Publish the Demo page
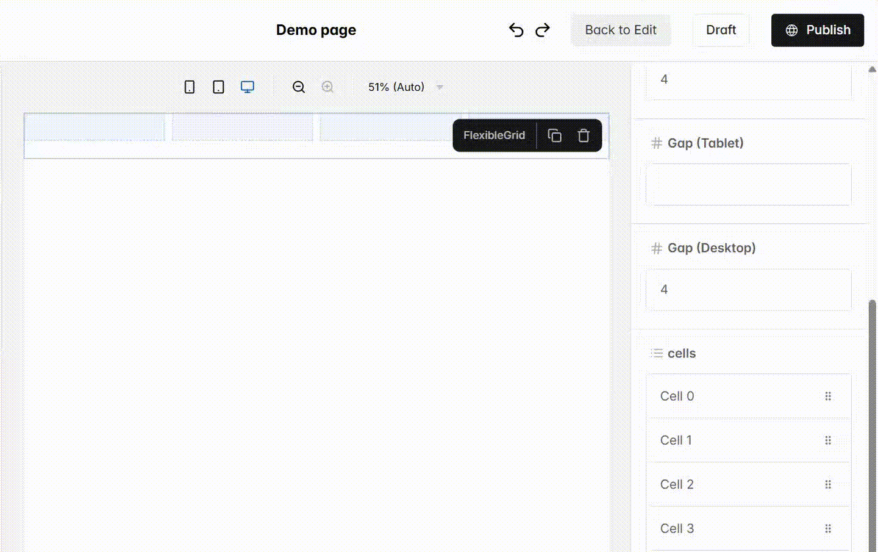The width and height of the screenshot is (878, 552). (817, 30)
